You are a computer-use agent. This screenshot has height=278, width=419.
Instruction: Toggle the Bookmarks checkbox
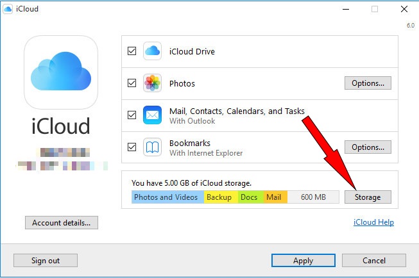pos(132,147)
